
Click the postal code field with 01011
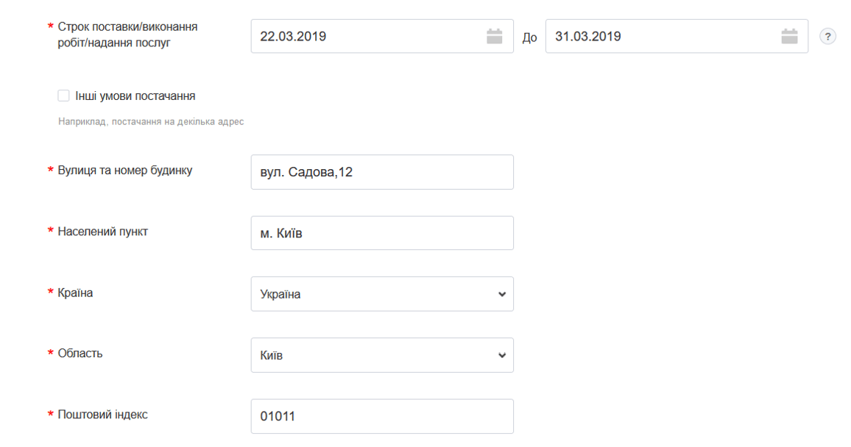pos(381,416)
